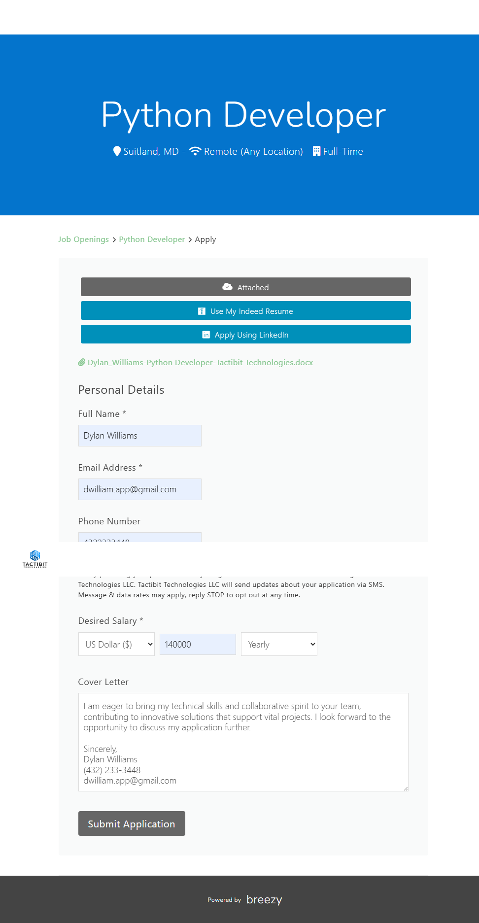The image size is (479, 923).
Task: Visit the breezy powered-by link
Action: [x=264, y=899]
